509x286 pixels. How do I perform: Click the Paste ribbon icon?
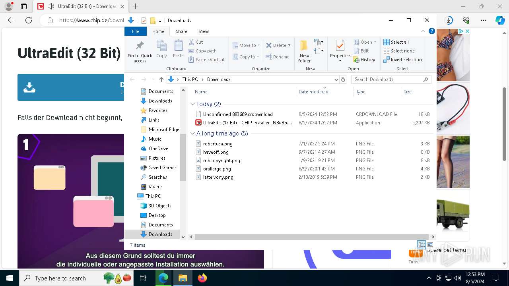coord(178,49)
